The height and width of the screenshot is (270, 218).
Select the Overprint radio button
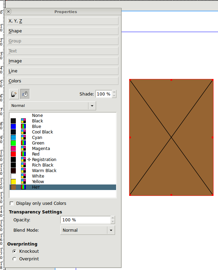(x=14, y=259)
